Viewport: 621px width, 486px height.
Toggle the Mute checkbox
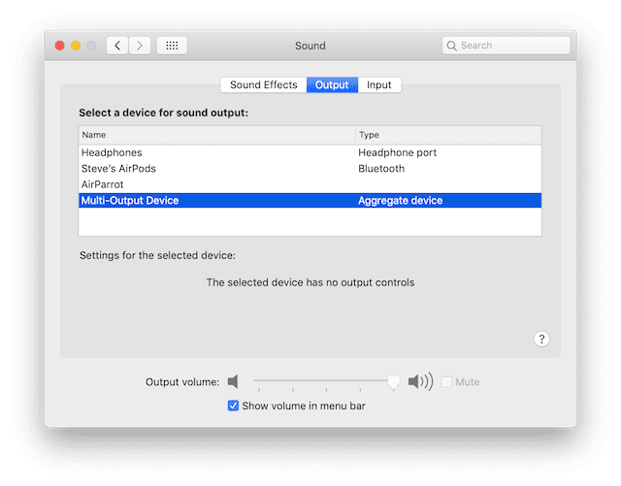(446, 382)
